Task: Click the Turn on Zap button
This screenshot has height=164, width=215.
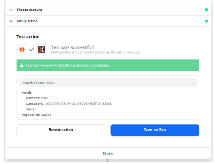Action: coord(155,130)
